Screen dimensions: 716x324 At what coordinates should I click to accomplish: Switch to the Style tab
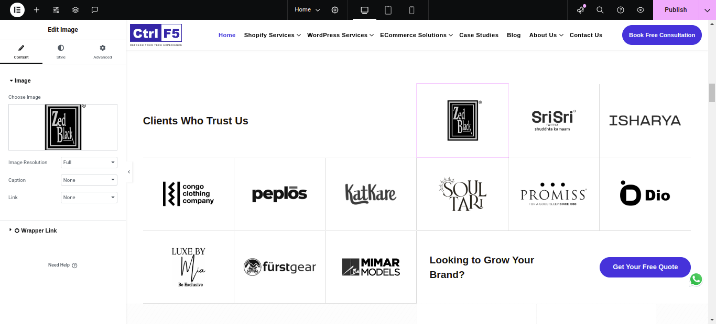[61, 52]
